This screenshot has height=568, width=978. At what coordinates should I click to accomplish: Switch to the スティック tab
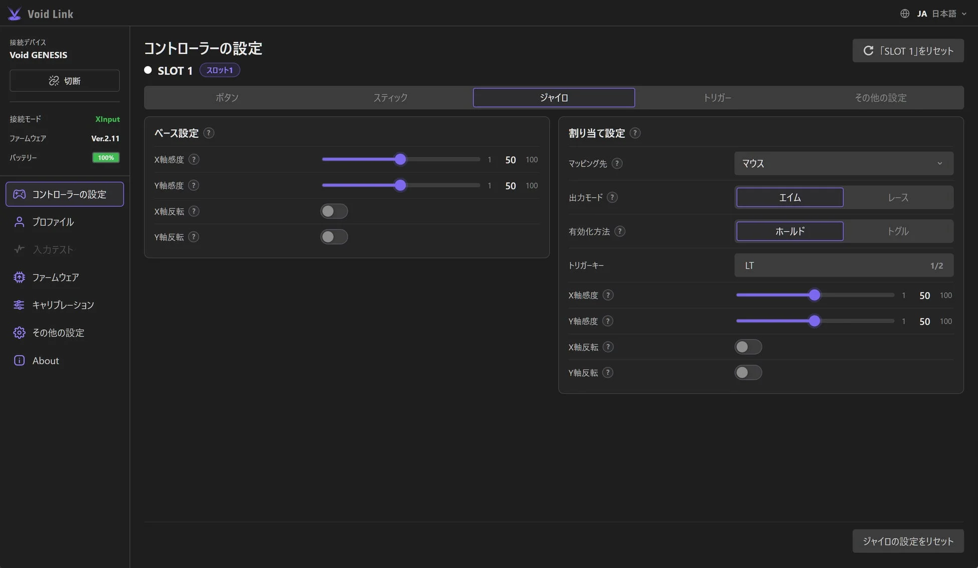coord(390,98)
